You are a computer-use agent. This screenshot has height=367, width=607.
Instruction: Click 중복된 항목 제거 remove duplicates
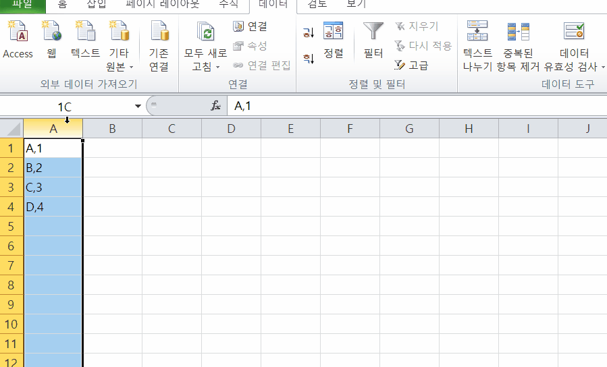pyautogui.click(x=518, y=45)
